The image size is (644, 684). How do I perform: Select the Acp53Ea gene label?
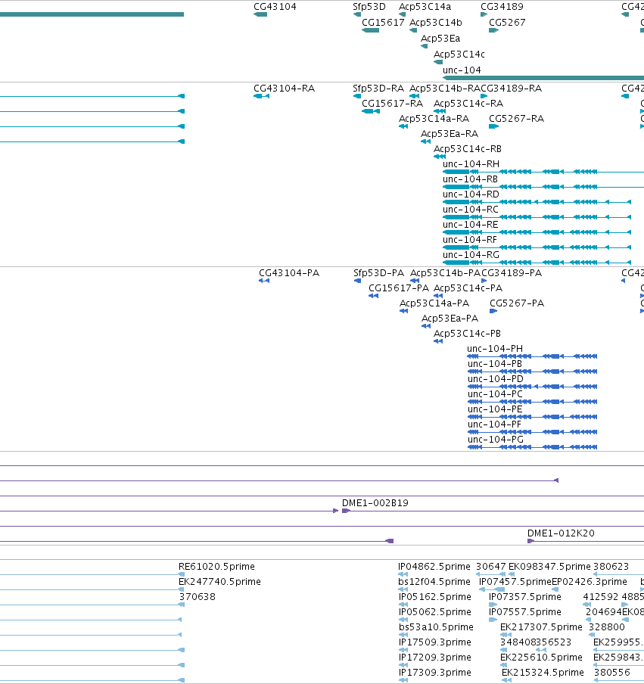[440, 39]
